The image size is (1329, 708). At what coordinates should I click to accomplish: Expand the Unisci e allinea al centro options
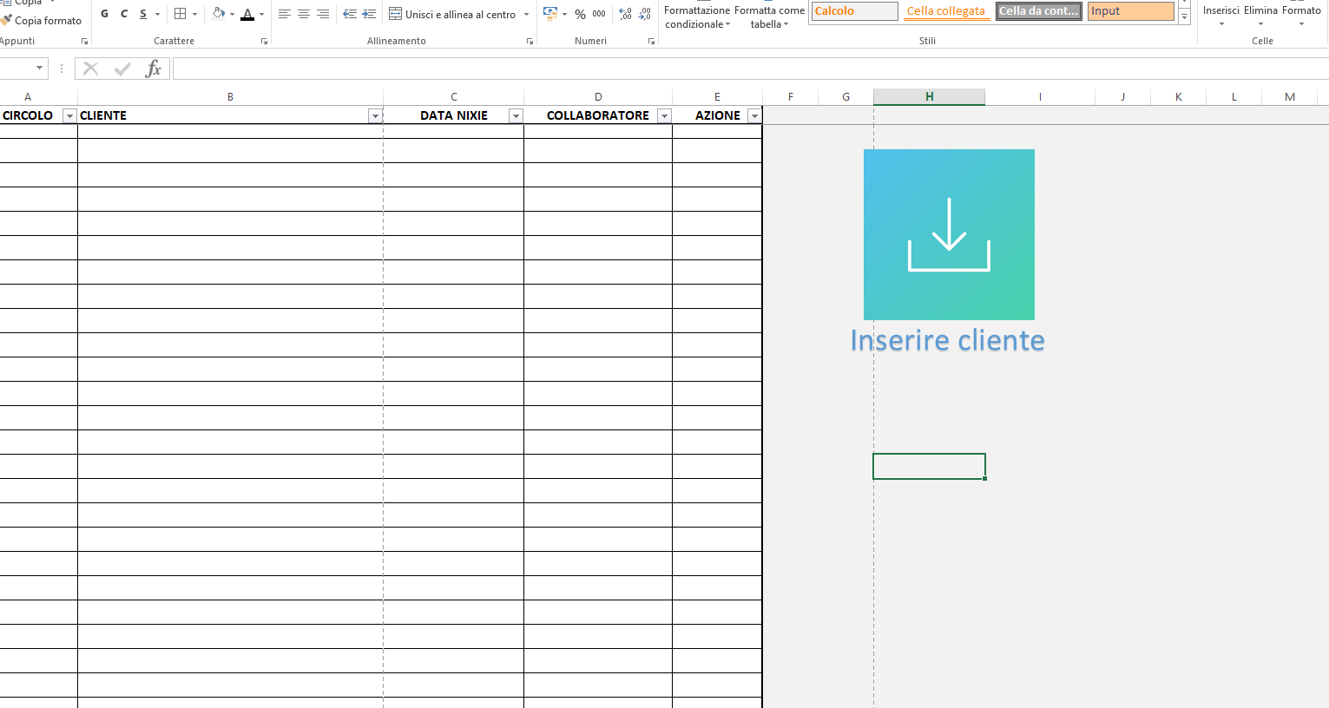[526, 15]
